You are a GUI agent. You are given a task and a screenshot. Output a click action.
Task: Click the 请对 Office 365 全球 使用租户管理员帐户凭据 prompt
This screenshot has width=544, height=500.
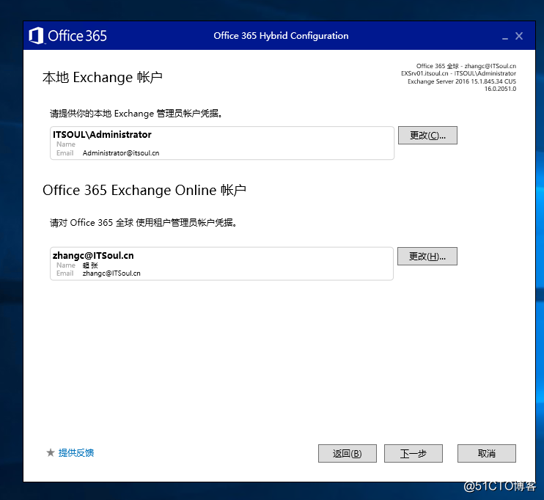[143, 222]
